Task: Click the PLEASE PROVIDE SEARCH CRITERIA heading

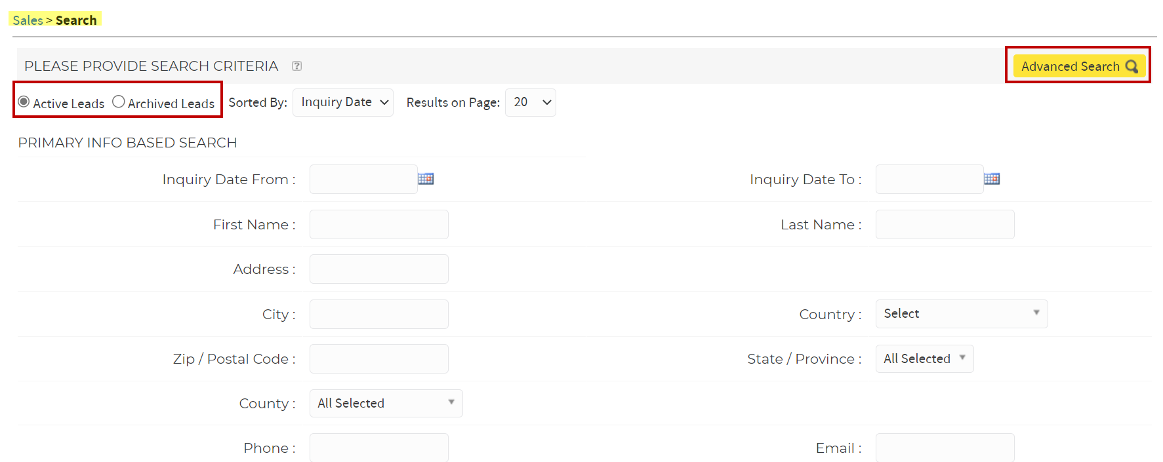Action: click(151, 66)
